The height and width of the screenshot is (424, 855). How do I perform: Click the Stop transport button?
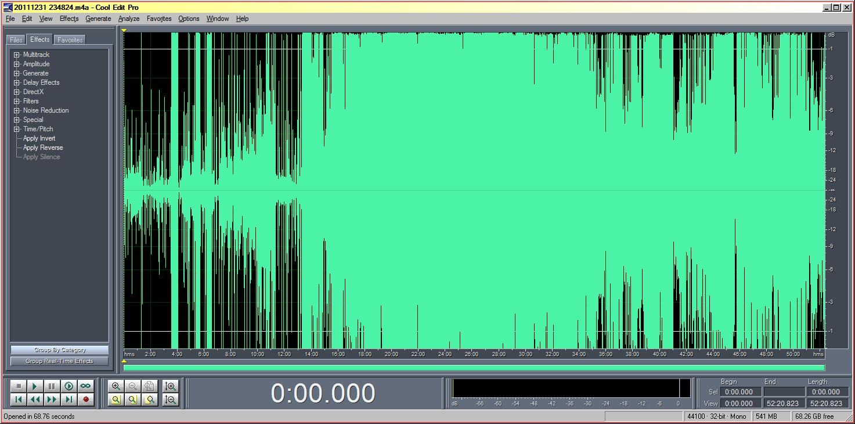click(19, 386)
